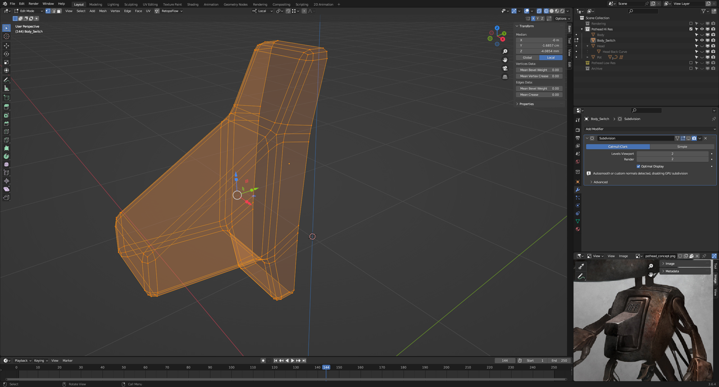Toggle Pothead Hi Res collection checkbox
This screenshot has height=387, width=719.
coord(691,29)
